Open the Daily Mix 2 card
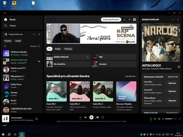 coord(80,96)
